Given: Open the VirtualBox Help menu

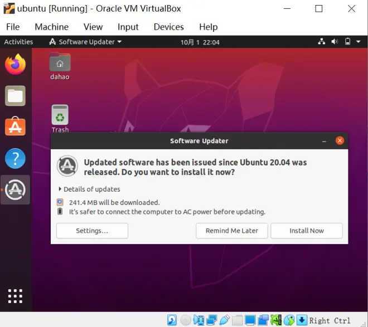Looking at the screenshot, I should (x=209, y=27).
